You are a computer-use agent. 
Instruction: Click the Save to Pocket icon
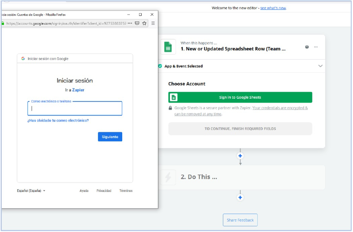click(137, 23)
